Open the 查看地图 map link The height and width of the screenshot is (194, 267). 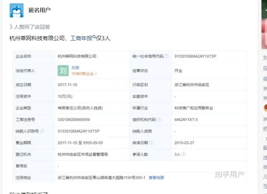tap(156, 178)
